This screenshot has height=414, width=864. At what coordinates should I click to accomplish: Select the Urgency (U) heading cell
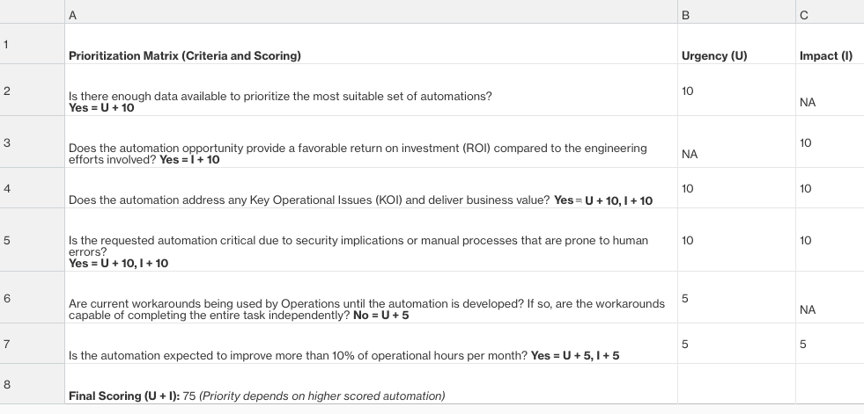(x=714, y=56)
